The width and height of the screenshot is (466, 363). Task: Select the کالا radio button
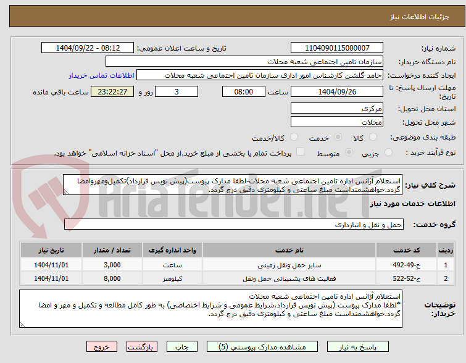click(x=373, y=137)
